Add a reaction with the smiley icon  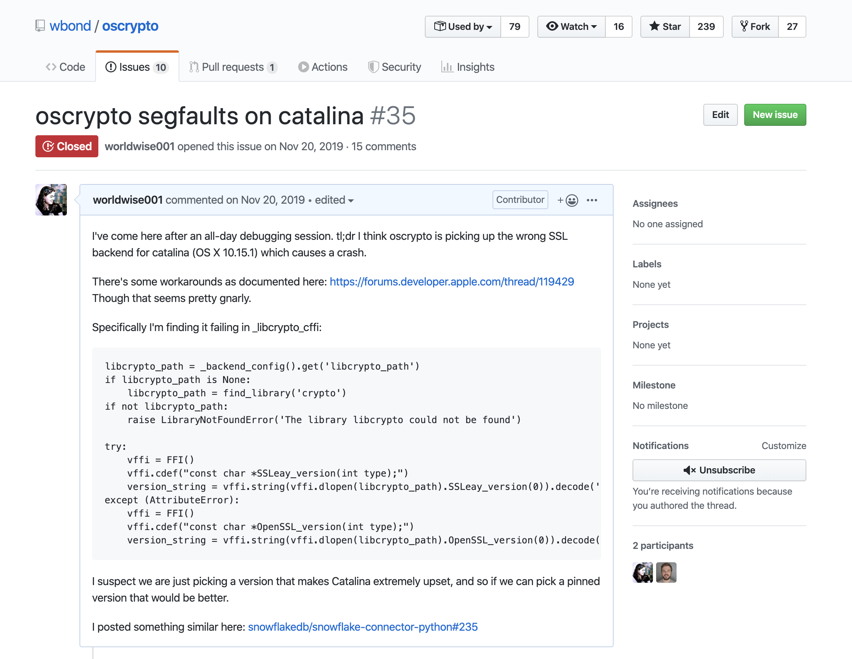568,200
